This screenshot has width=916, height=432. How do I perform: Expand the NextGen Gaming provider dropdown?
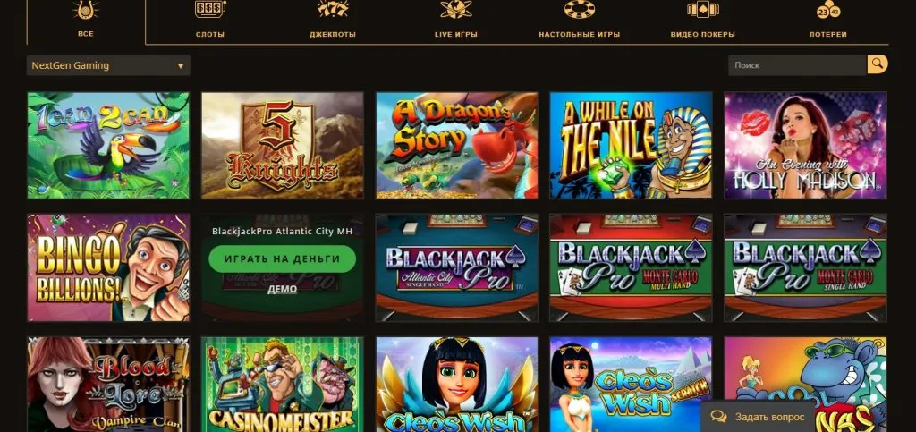click(x=108, y=65)
